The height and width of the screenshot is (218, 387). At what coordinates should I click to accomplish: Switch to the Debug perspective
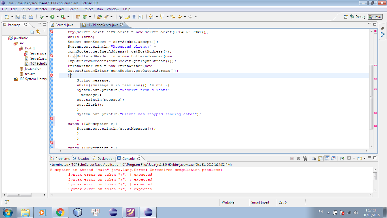tap(358, 17)
